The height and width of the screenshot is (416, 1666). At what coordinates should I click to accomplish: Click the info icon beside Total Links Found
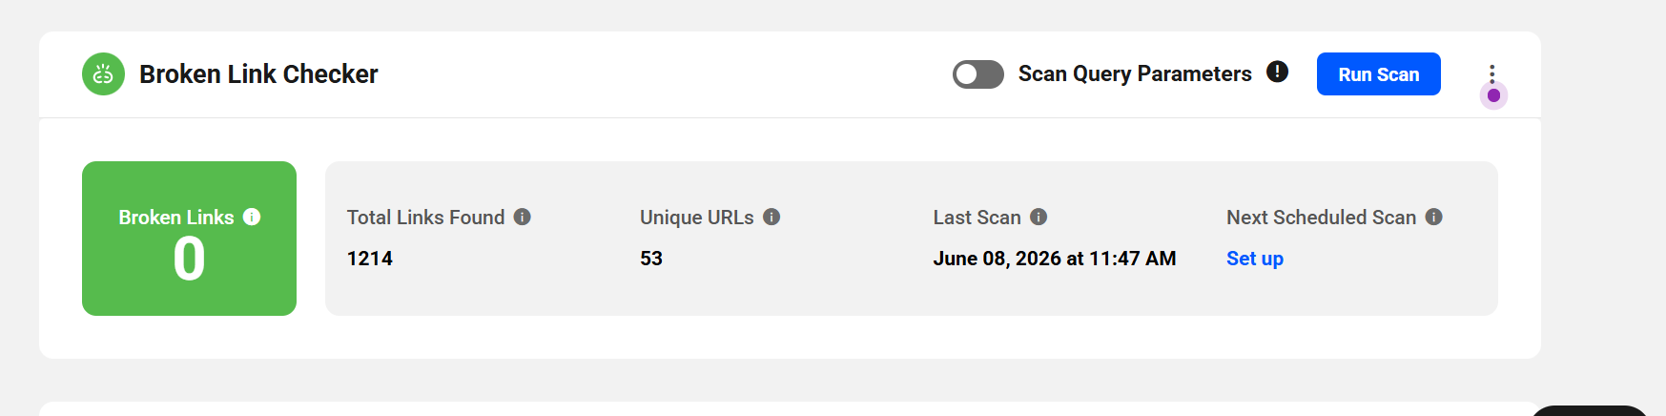[x=522, y=217]
